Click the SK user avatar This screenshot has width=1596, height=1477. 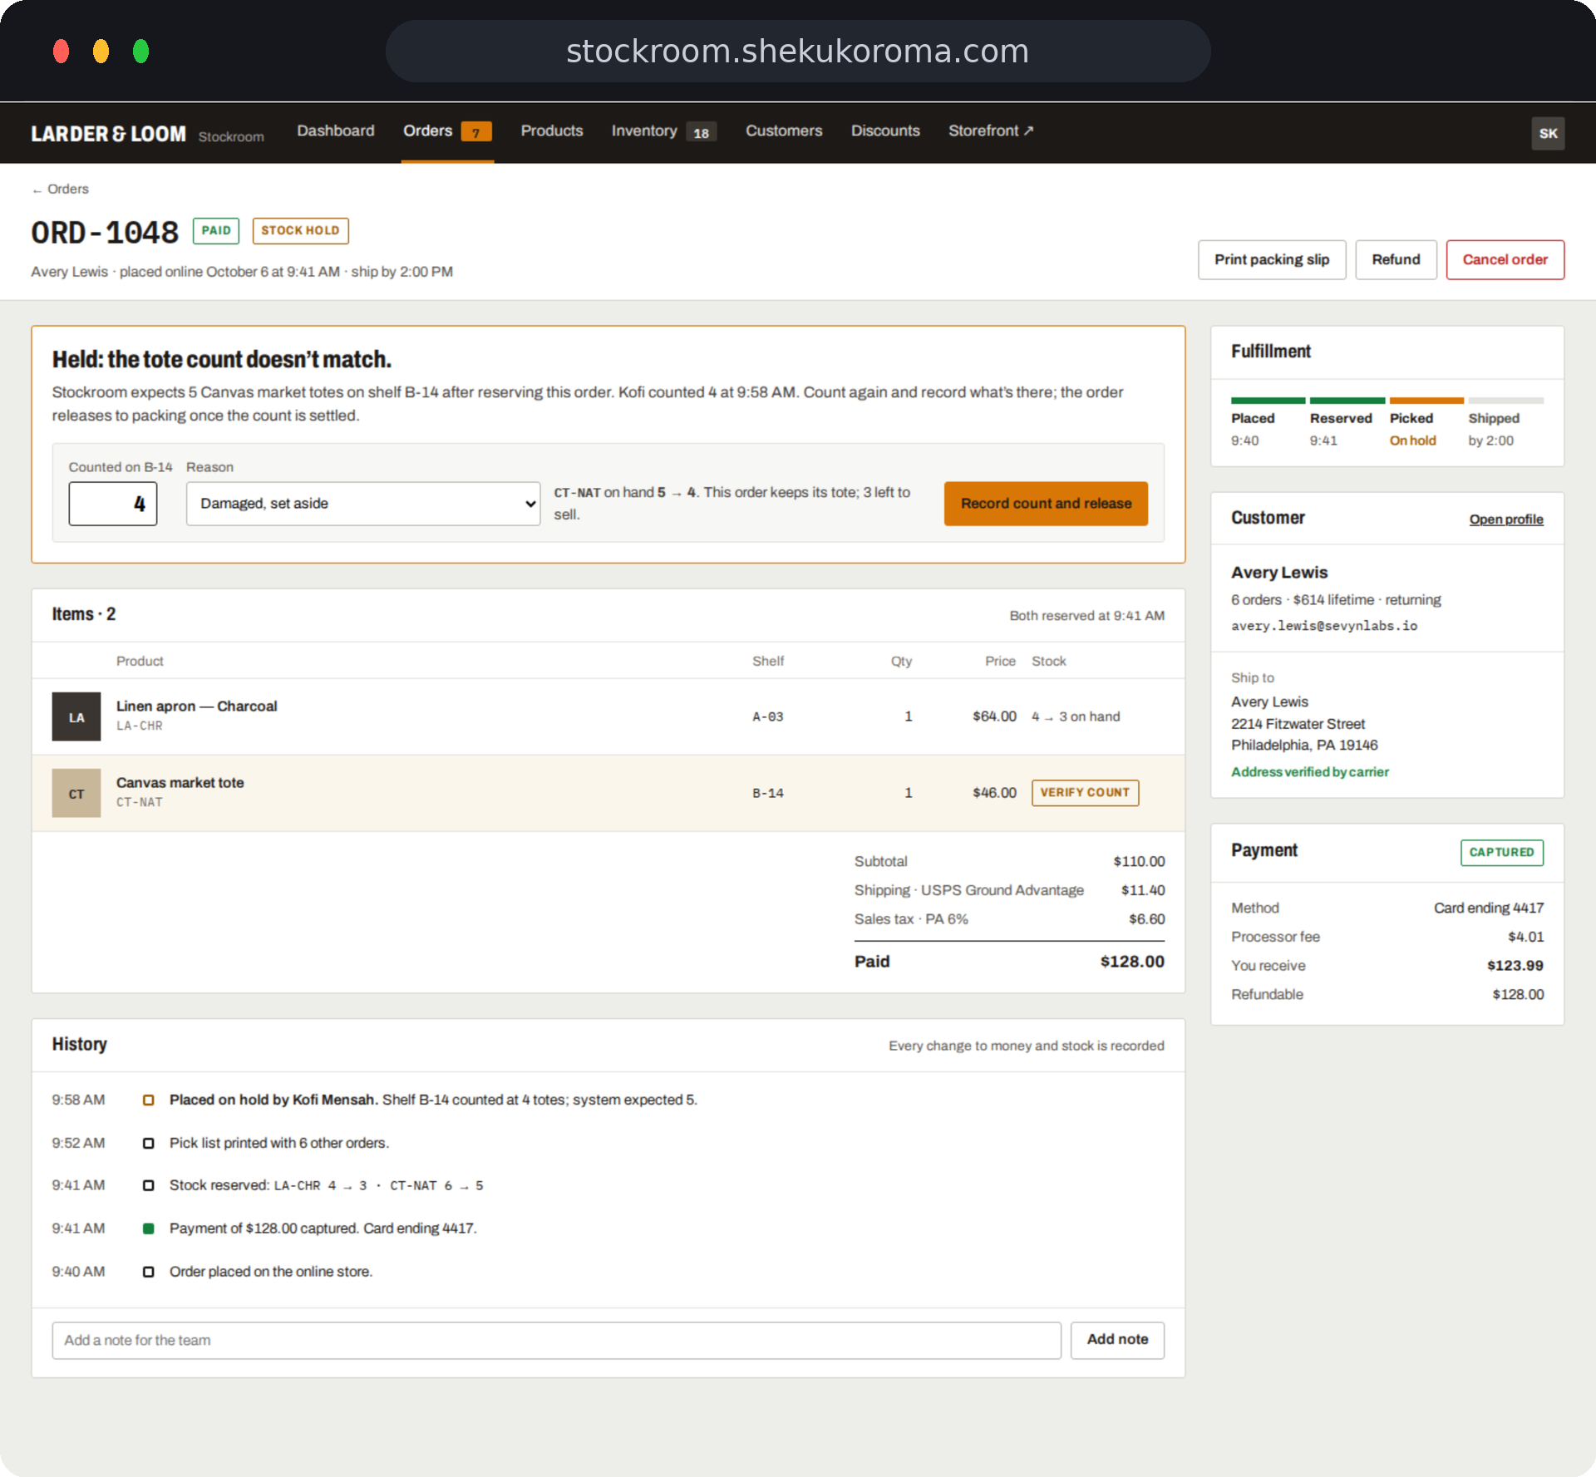[x=1548, y=133]
